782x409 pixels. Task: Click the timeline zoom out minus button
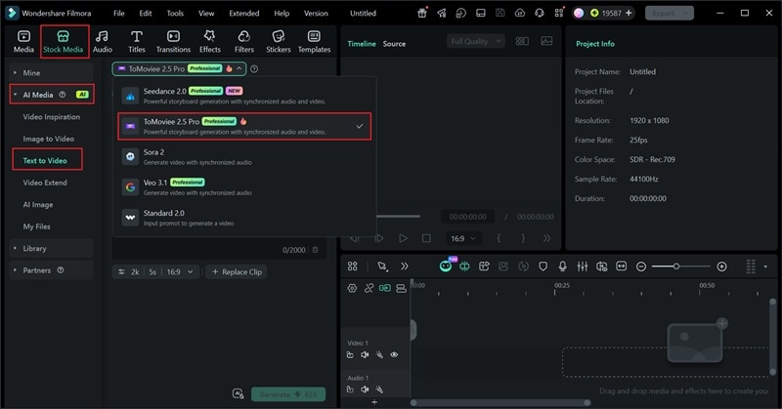click(x=641, y=267)
